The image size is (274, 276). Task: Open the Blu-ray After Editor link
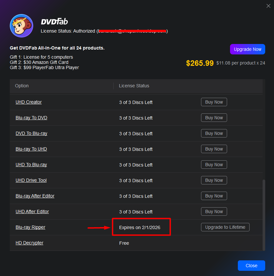click(35, 196)
